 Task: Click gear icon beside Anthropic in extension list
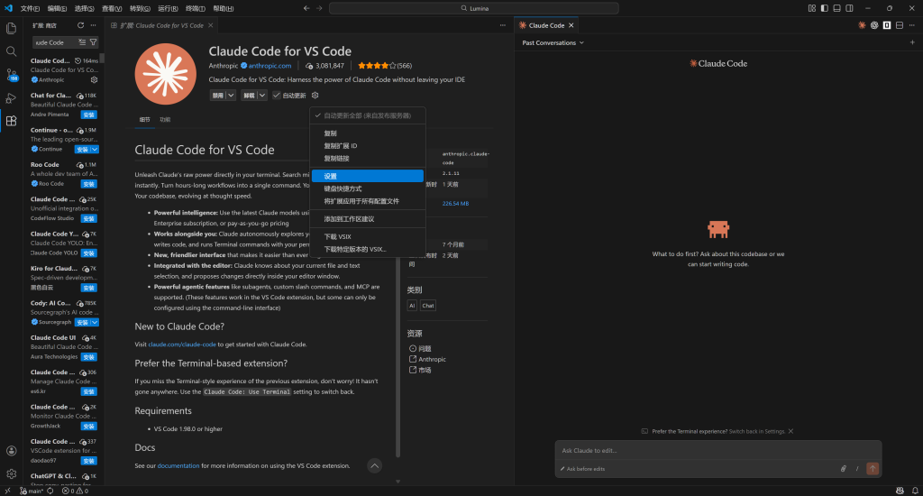coord(94,79)
